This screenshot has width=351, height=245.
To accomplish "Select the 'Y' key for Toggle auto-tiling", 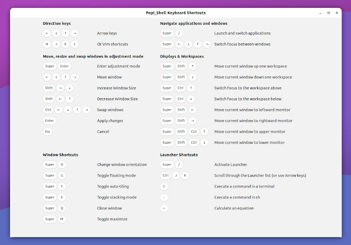I will point(62,186).
